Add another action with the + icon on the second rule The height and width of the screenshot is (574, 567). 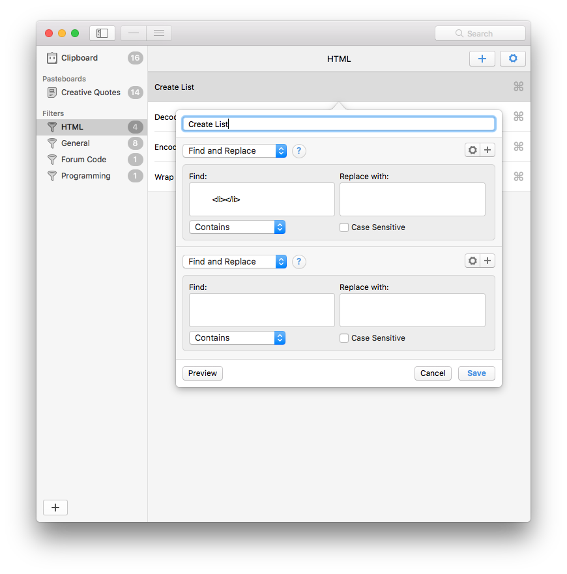click(487, 261)
